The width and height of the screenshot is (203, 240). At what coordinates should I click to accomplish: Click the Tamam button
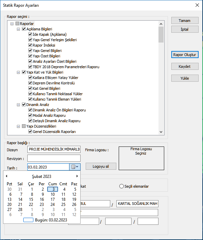185,21
